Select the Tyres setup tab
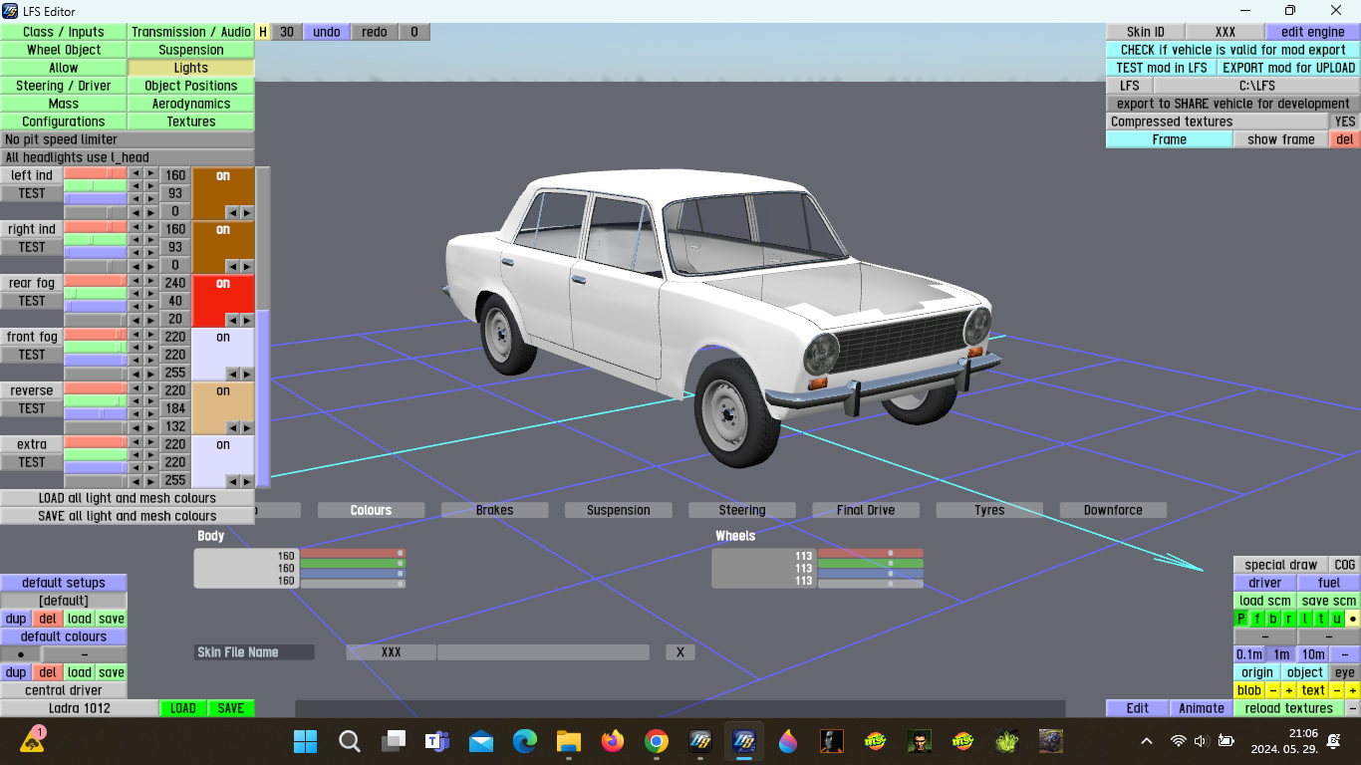The image size is (1361, 765). pos(989,510)
